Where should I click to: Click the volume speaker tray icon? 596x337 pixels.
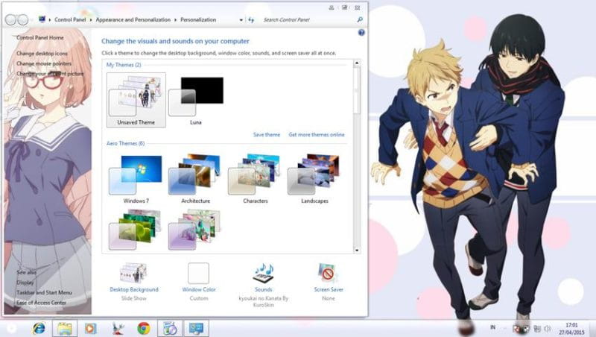(x=547, y=328)
